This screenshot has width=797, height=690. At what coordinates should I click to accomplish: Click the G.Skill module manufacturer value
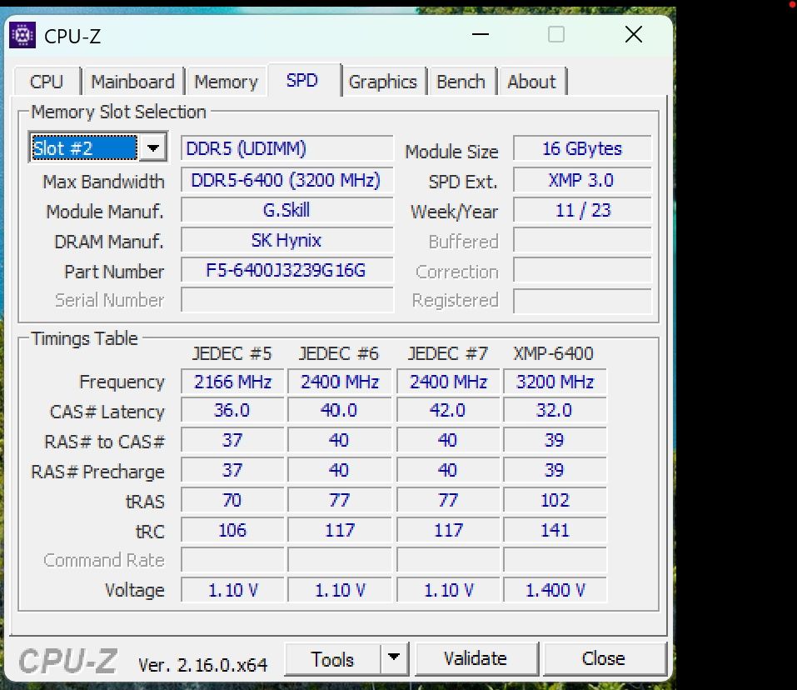tap(287, 211)
